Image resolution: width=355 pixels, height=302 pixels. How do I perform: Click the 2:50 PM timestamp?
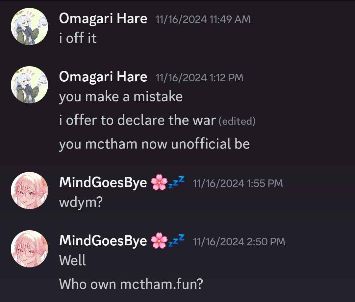click(239, 242)
